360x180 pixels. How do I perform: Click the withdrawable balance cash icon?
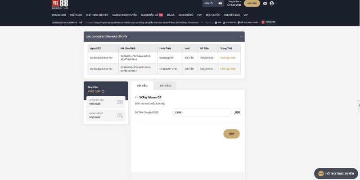point(120,102)
